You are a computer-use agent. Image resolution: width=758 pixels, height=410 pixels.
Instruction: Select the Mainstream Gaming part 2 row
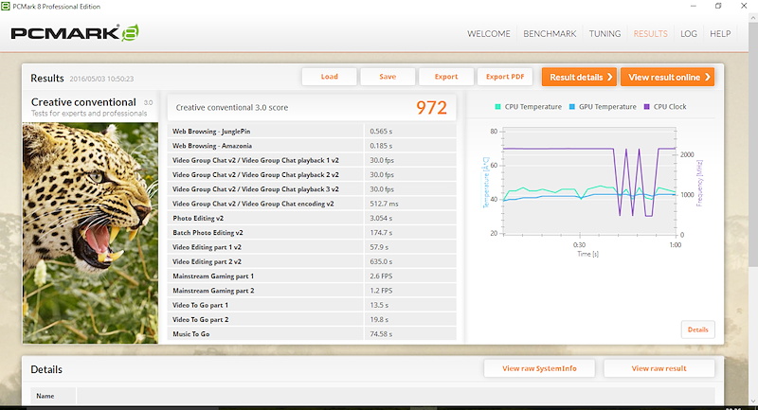tap(312, 291)
